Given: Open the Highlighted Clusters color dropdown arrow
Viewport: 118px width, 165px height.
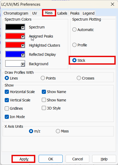Looking at the screenshot, I should pos(23,46).
